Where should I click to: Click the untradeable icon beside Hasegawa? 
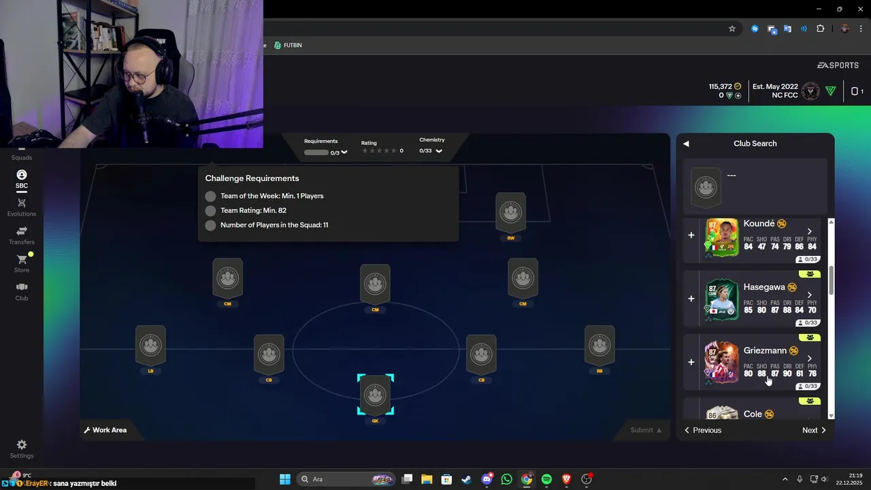pos(792,287)
